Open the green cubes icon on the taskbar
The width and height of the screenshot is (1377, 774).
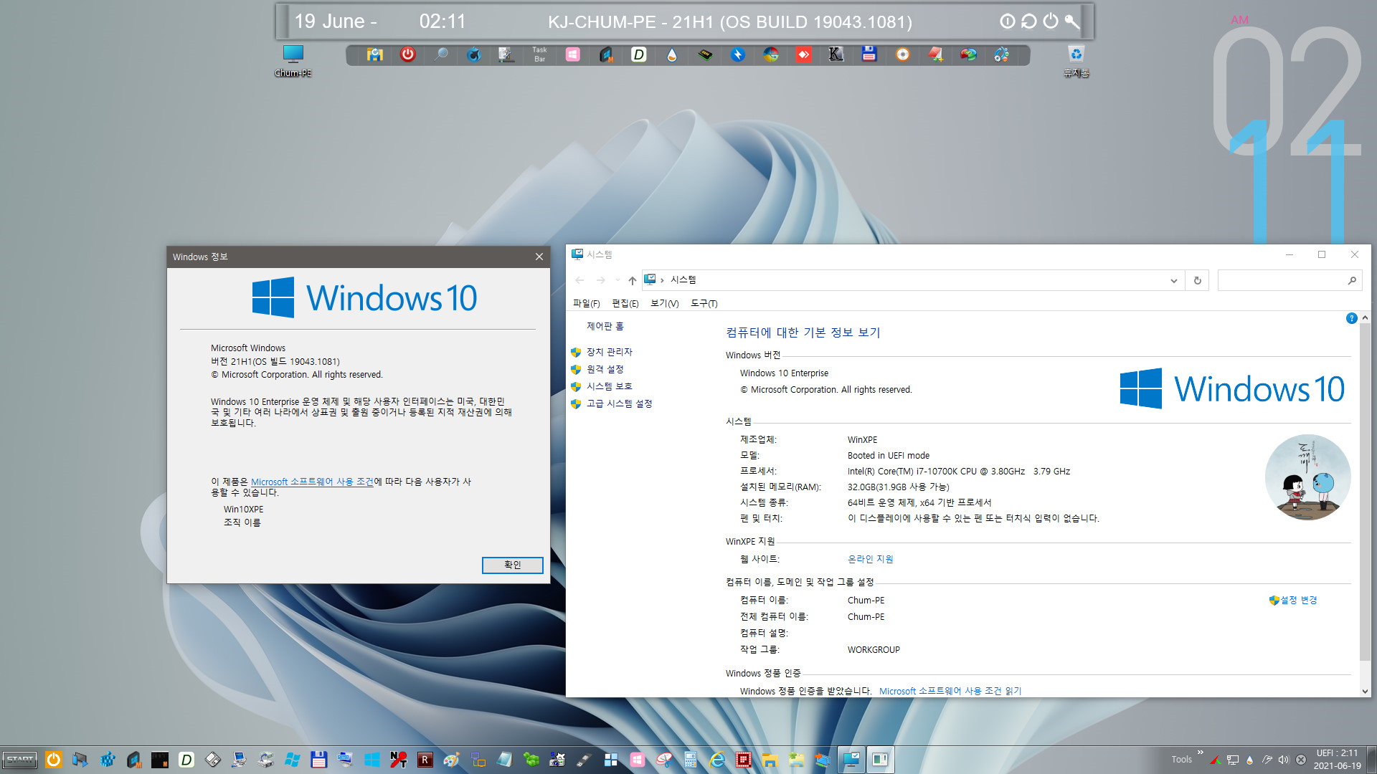[531, 760]
